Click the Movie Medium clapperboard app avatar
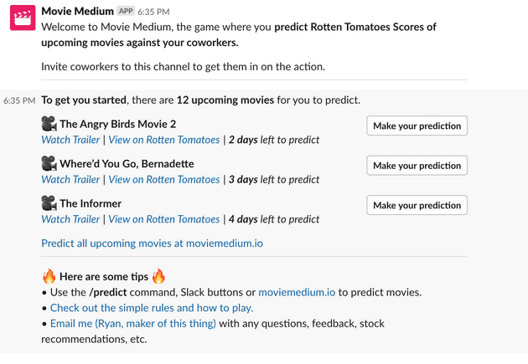 point(23,18)
